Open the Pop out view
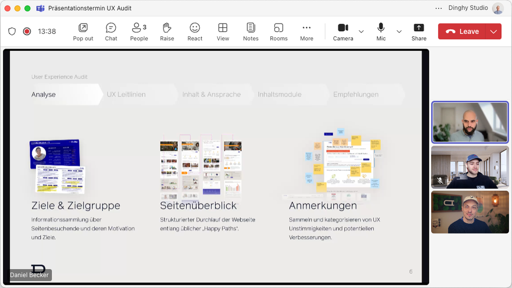512x288 pixels. click(83, 32)
